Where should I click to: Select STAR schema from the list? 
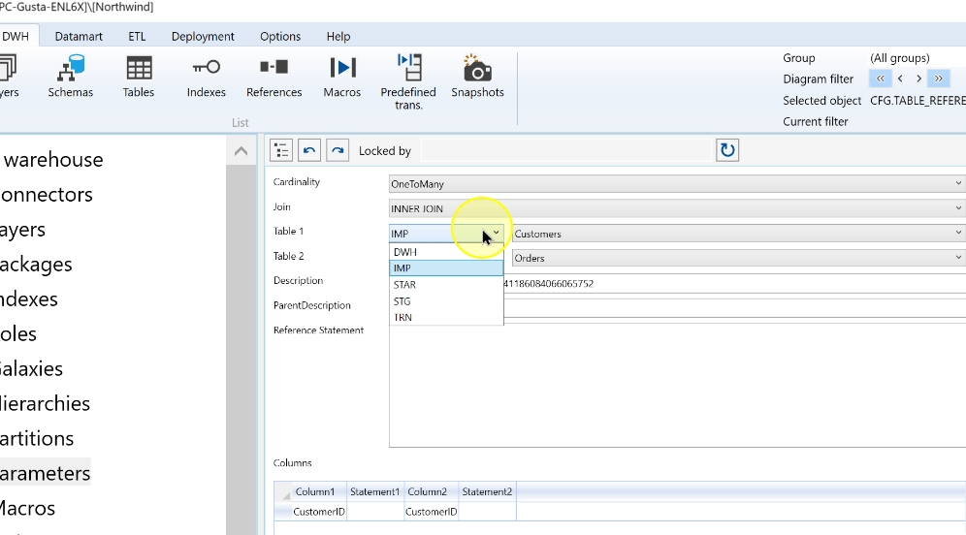[446, 284]
